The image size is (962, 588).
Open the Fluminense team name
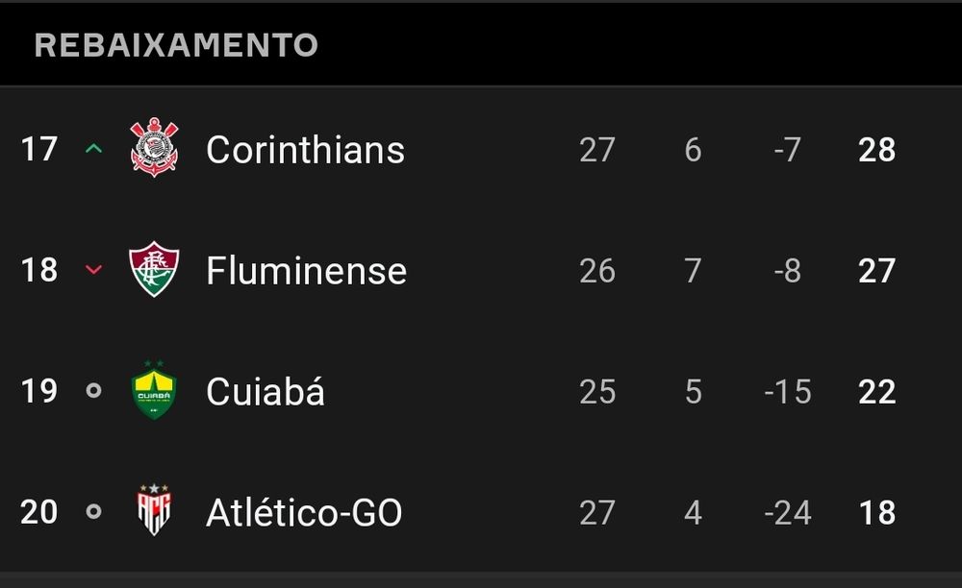[x=306, y=271]
